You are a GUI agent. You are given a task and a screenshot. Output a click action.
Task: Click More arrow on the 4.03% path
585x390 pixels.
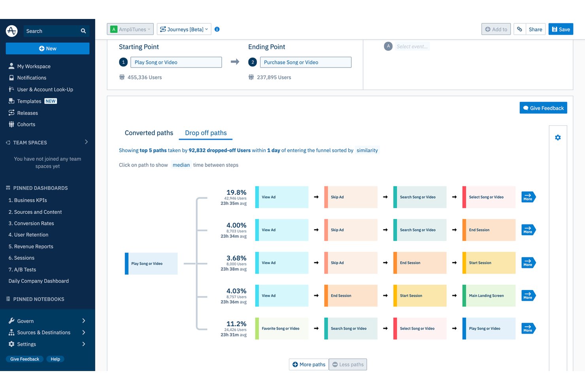(x=528, y=296)
